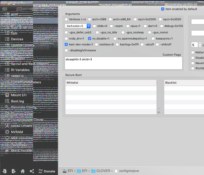Click the home icon in bottom bar
This screenshot has width=204, height=175.
tap(23, 171)
